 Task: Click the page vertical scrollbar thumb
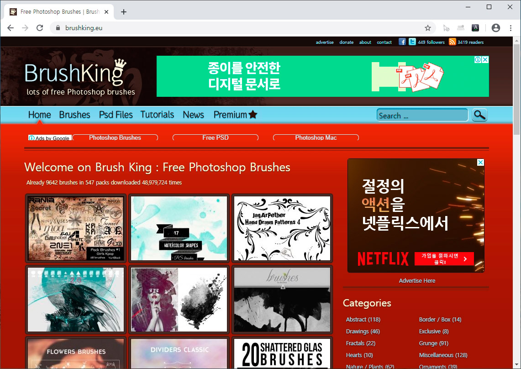(x=517, y=89)
